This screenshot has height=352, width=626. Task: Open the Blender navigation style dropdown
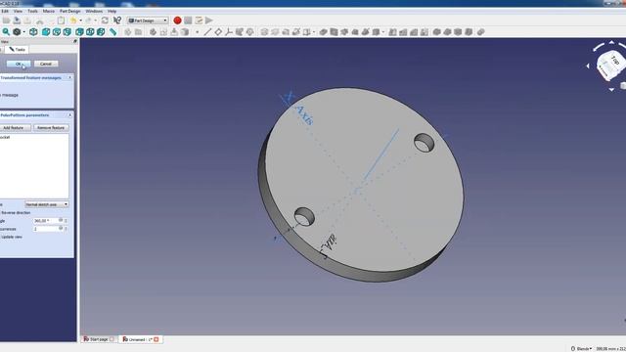click(x=581, y=348)
